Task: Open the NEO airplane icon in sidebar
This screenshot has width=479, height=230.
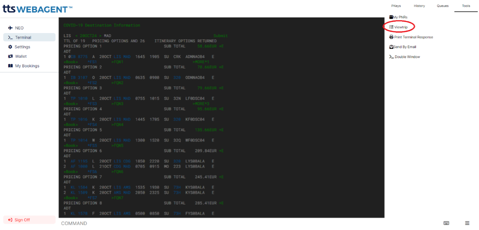Action: tap(10, 28)
